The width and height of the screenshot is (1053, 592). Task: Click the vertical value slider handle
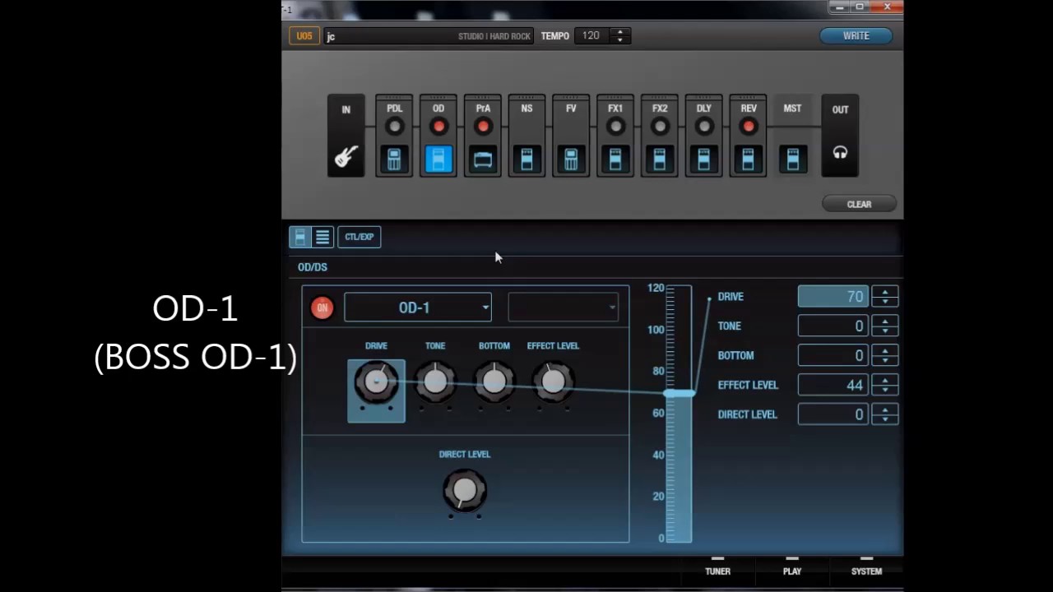coord(679,394)
